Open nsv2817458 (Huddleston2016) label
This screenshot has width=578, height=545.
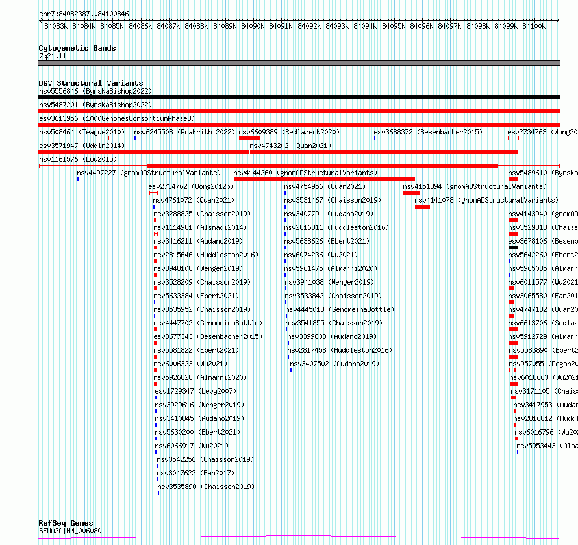coord(340,350)
